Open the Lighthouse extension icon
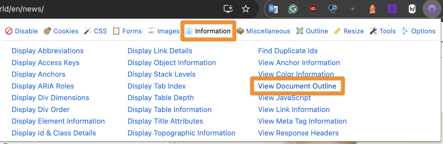 point(372,9)
